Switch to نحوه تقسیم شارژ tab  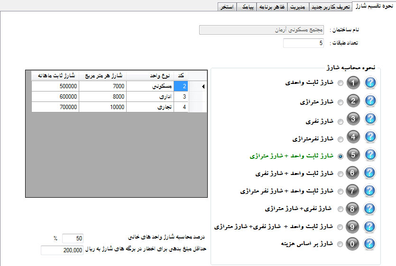click(x=374, y=6)
